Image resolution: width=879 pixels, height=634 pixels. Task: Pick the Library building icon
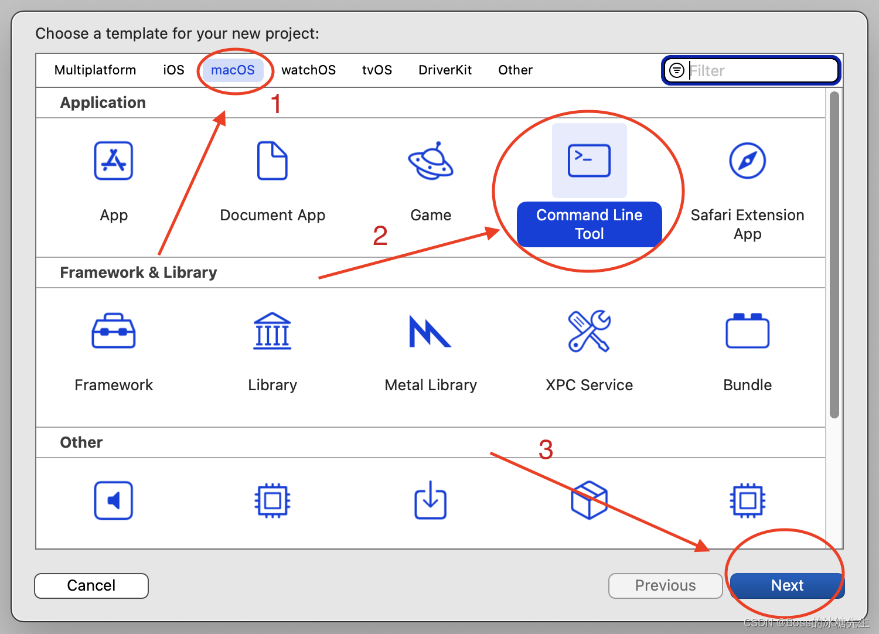click(272, 331)
